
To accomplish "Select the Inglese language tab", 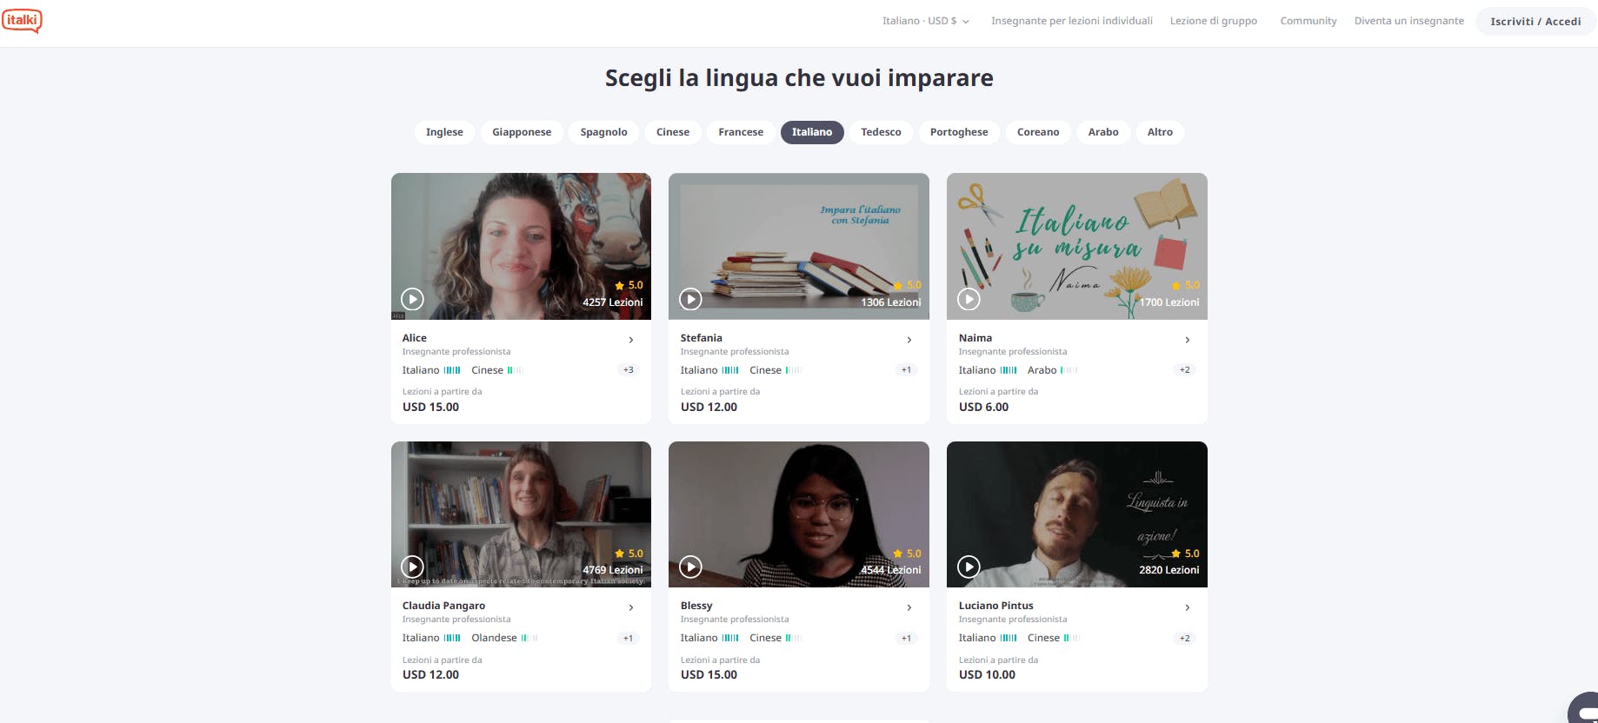I will click(x=444, y=132).
